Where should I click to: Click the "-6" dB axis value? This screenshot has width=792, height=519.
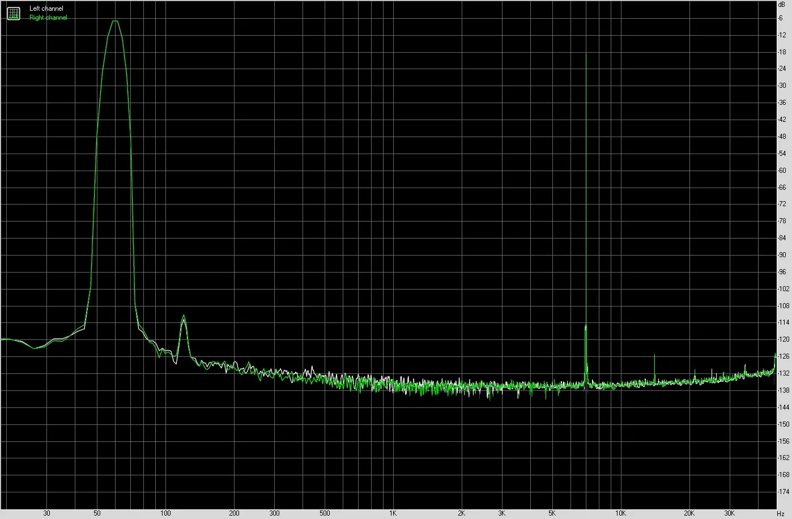(781, 18)
